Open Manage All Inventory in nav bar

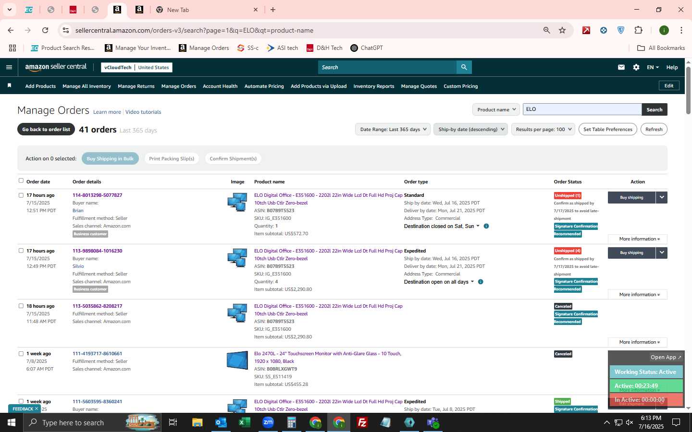tap(86, 86)
